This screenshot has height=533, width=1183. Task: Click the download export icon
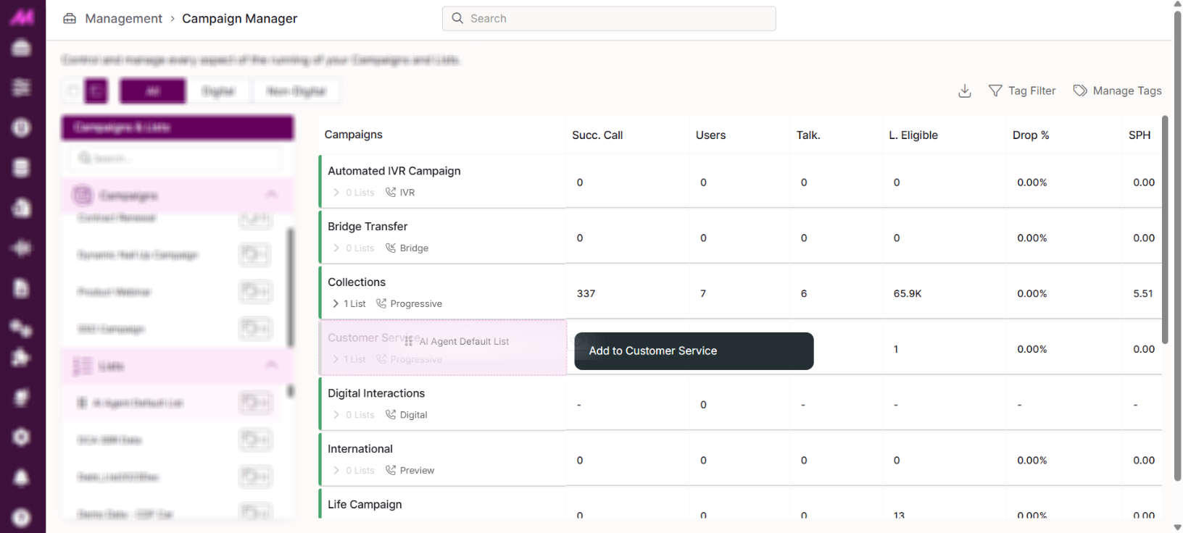(964, 91)
